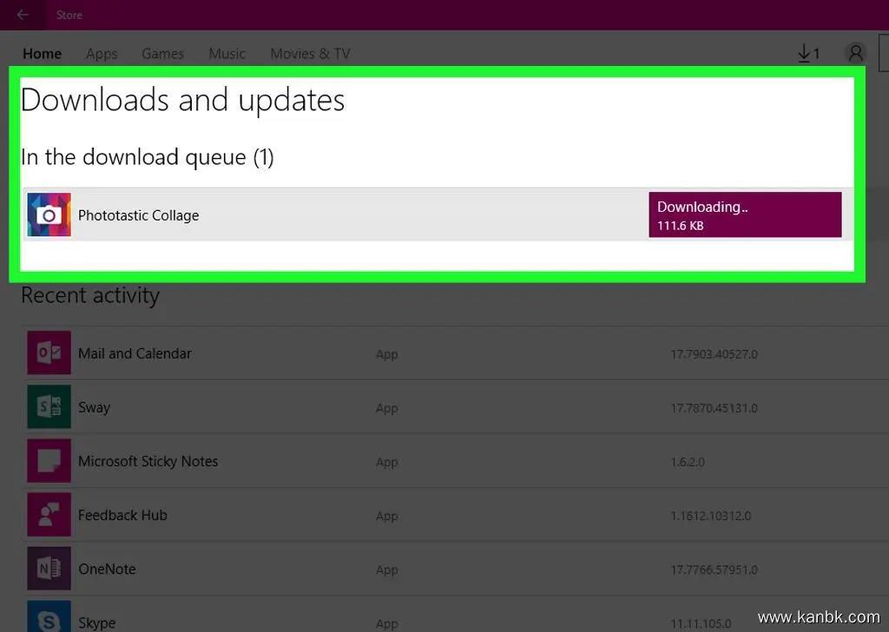Click the Mail and Calendar icon
Image resolution: width=889 pixels, height=632 pixels.
(49, 353)
